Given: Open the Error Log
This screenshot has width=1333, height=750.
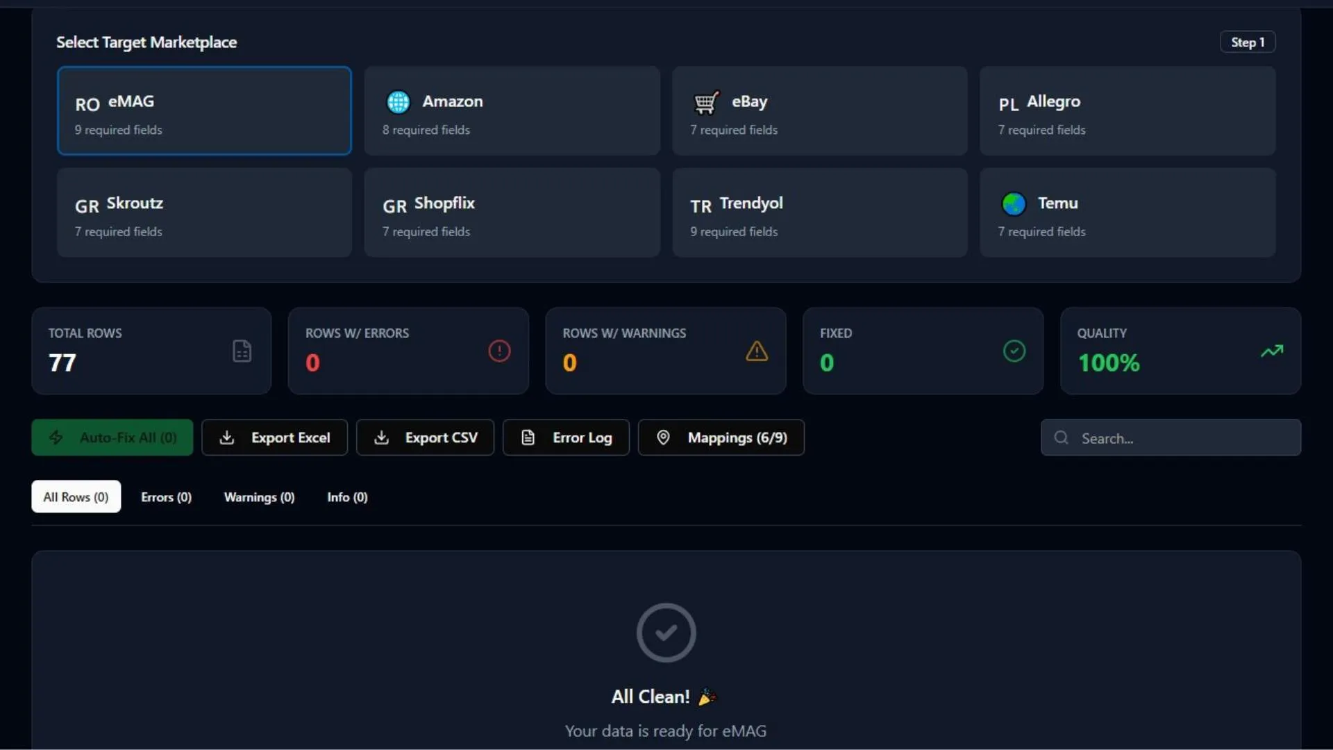Looking at the screenshot, I should coord(566,437).
